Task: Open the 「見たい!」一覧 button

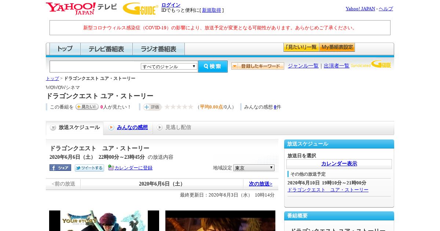Action: click(x=301, y=47)
